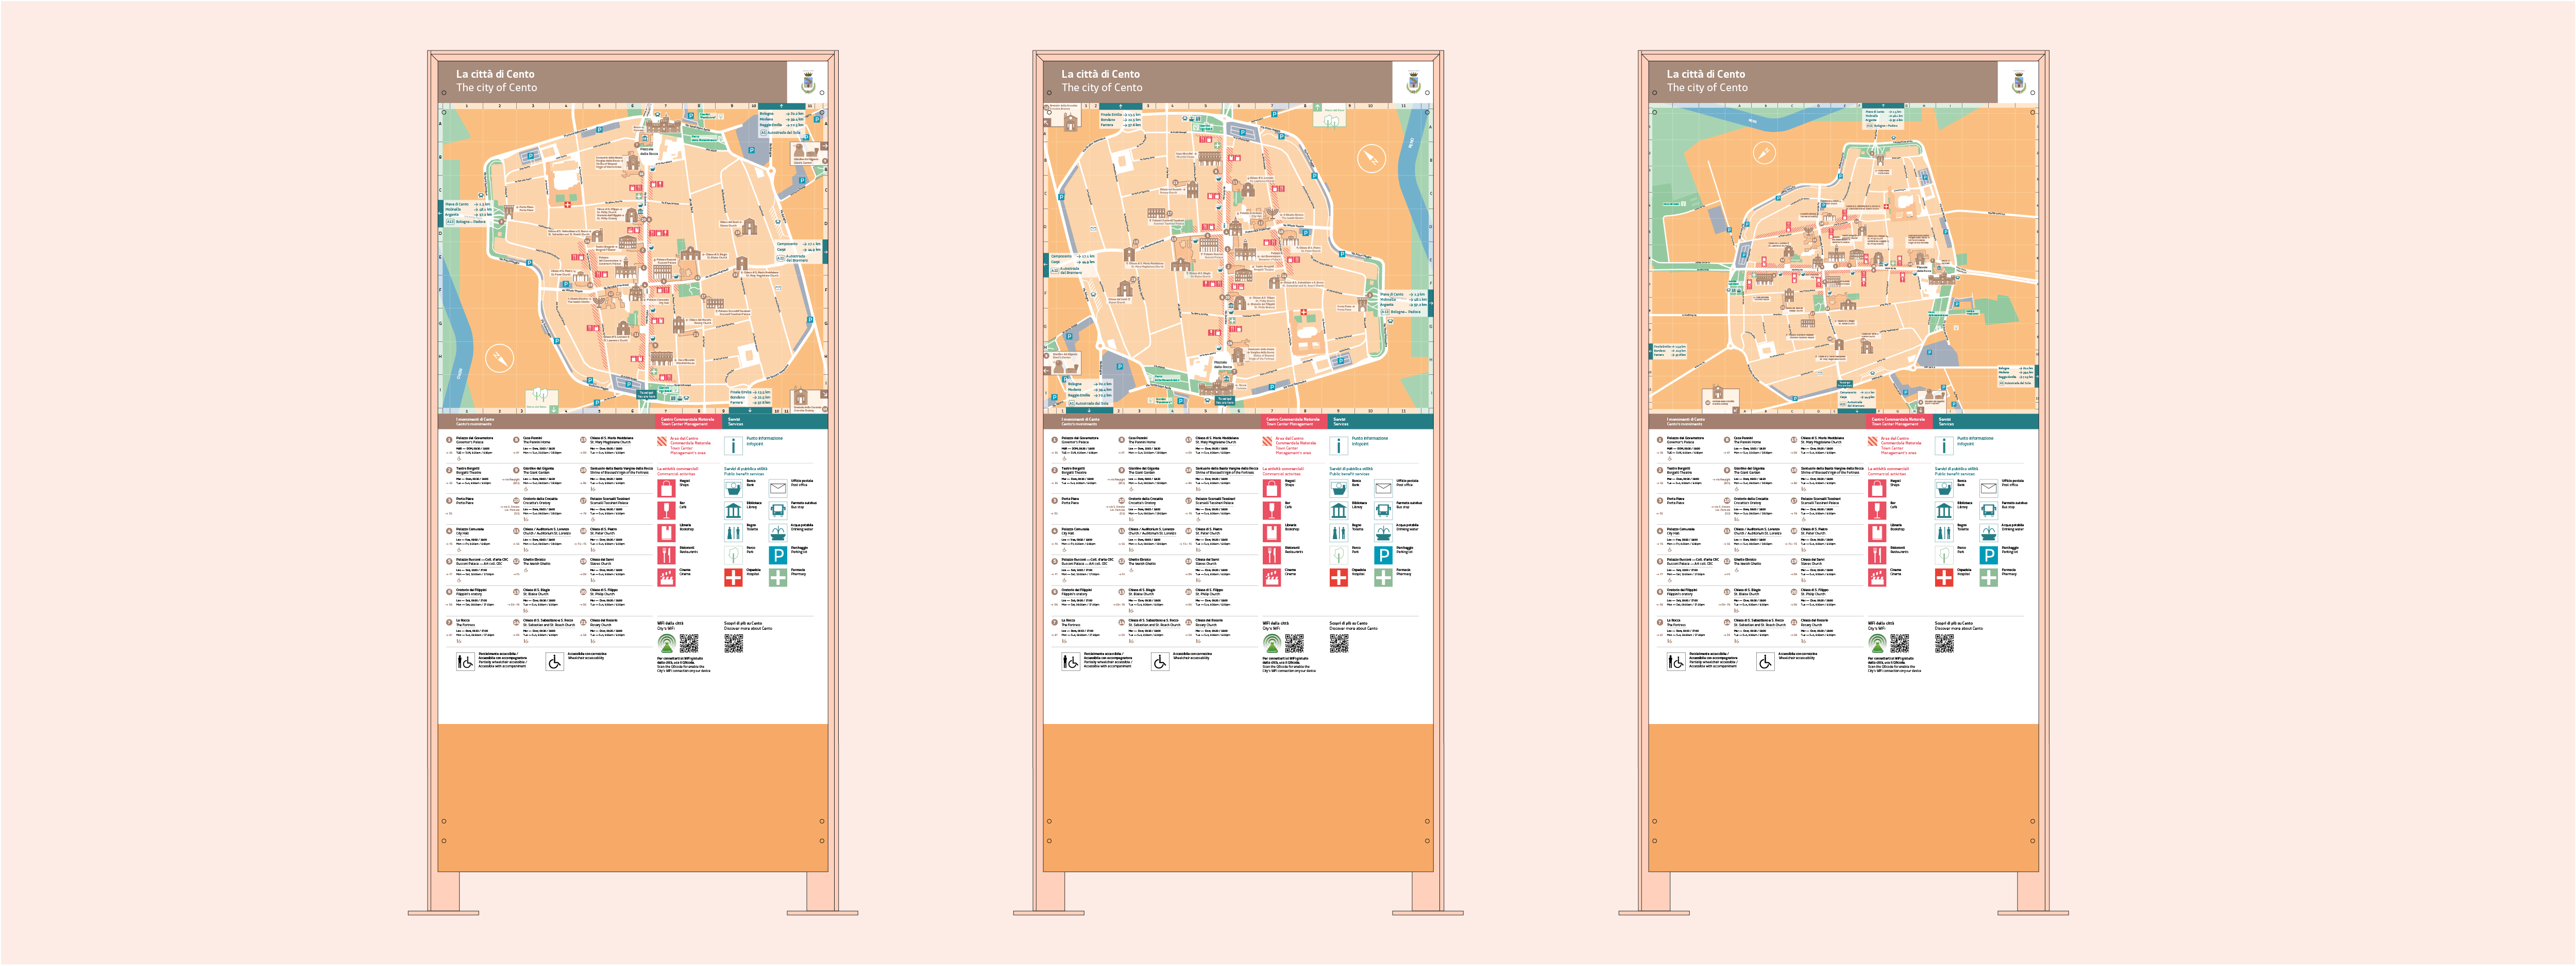This screenshot has width=2576, height=966.
Task: Click 'Pieve di Cento' distance box on left map
Action: [x=467, y=213]
